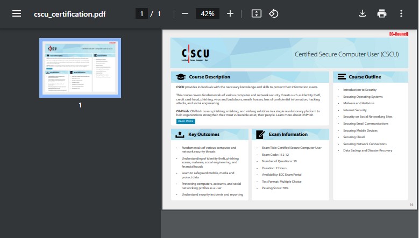The height and width of the screenshot is (238, 419).
Task: Click the fit to page icon
Action: (256, 13)
